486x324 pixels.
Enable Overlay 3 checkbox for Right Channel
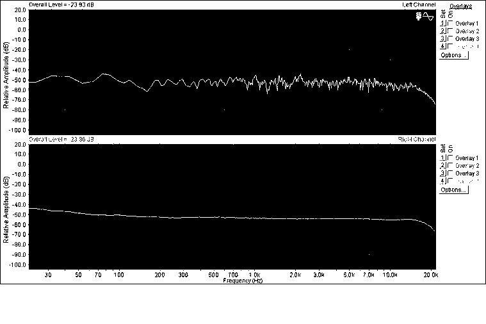[x=451, y=174]
